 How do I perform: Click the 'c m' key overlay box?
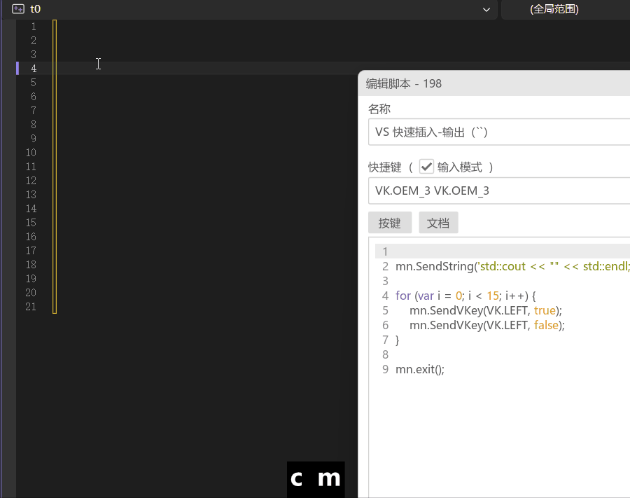(x=316, y=479)
